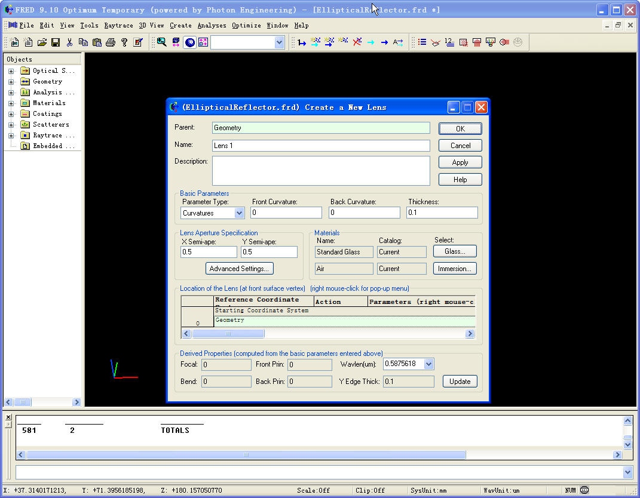
Task: Click the '12' numbered lines analysis icon
Action: tap(449, 42)
